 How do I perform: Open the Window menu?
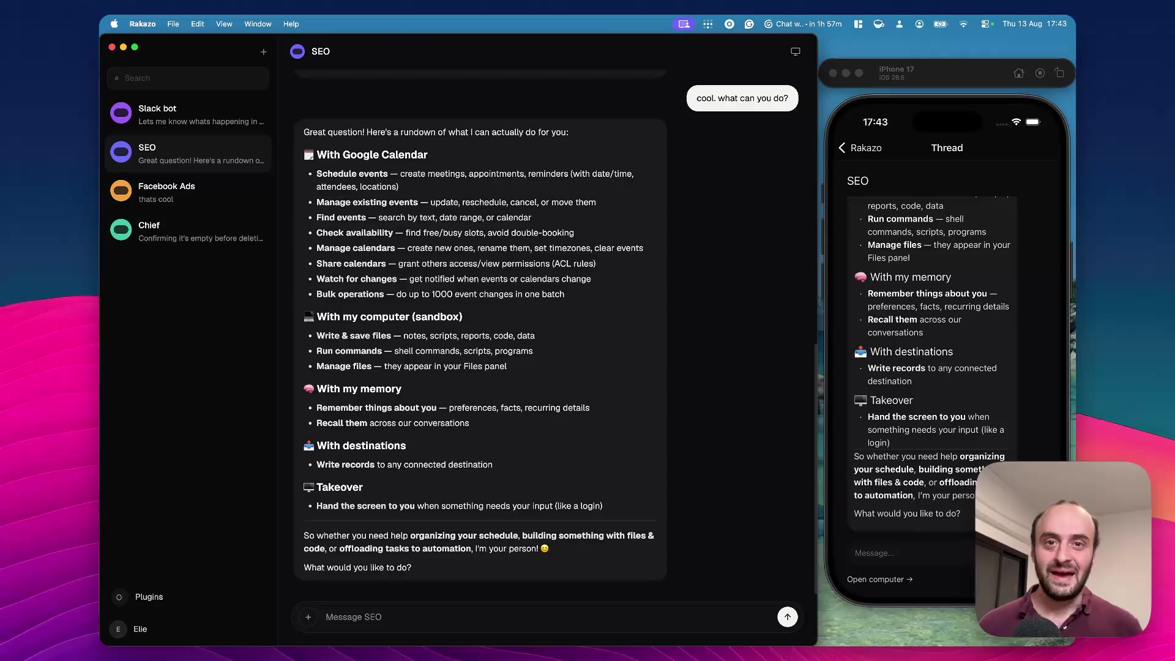[258, 24]
